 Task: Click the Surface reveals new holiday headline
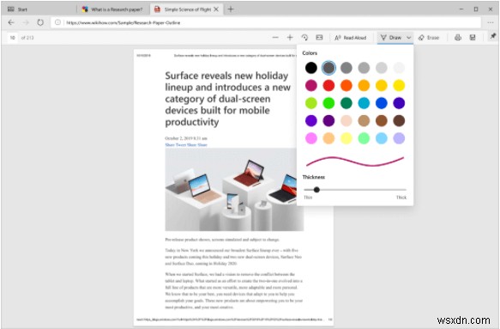[x=227, y=99]
